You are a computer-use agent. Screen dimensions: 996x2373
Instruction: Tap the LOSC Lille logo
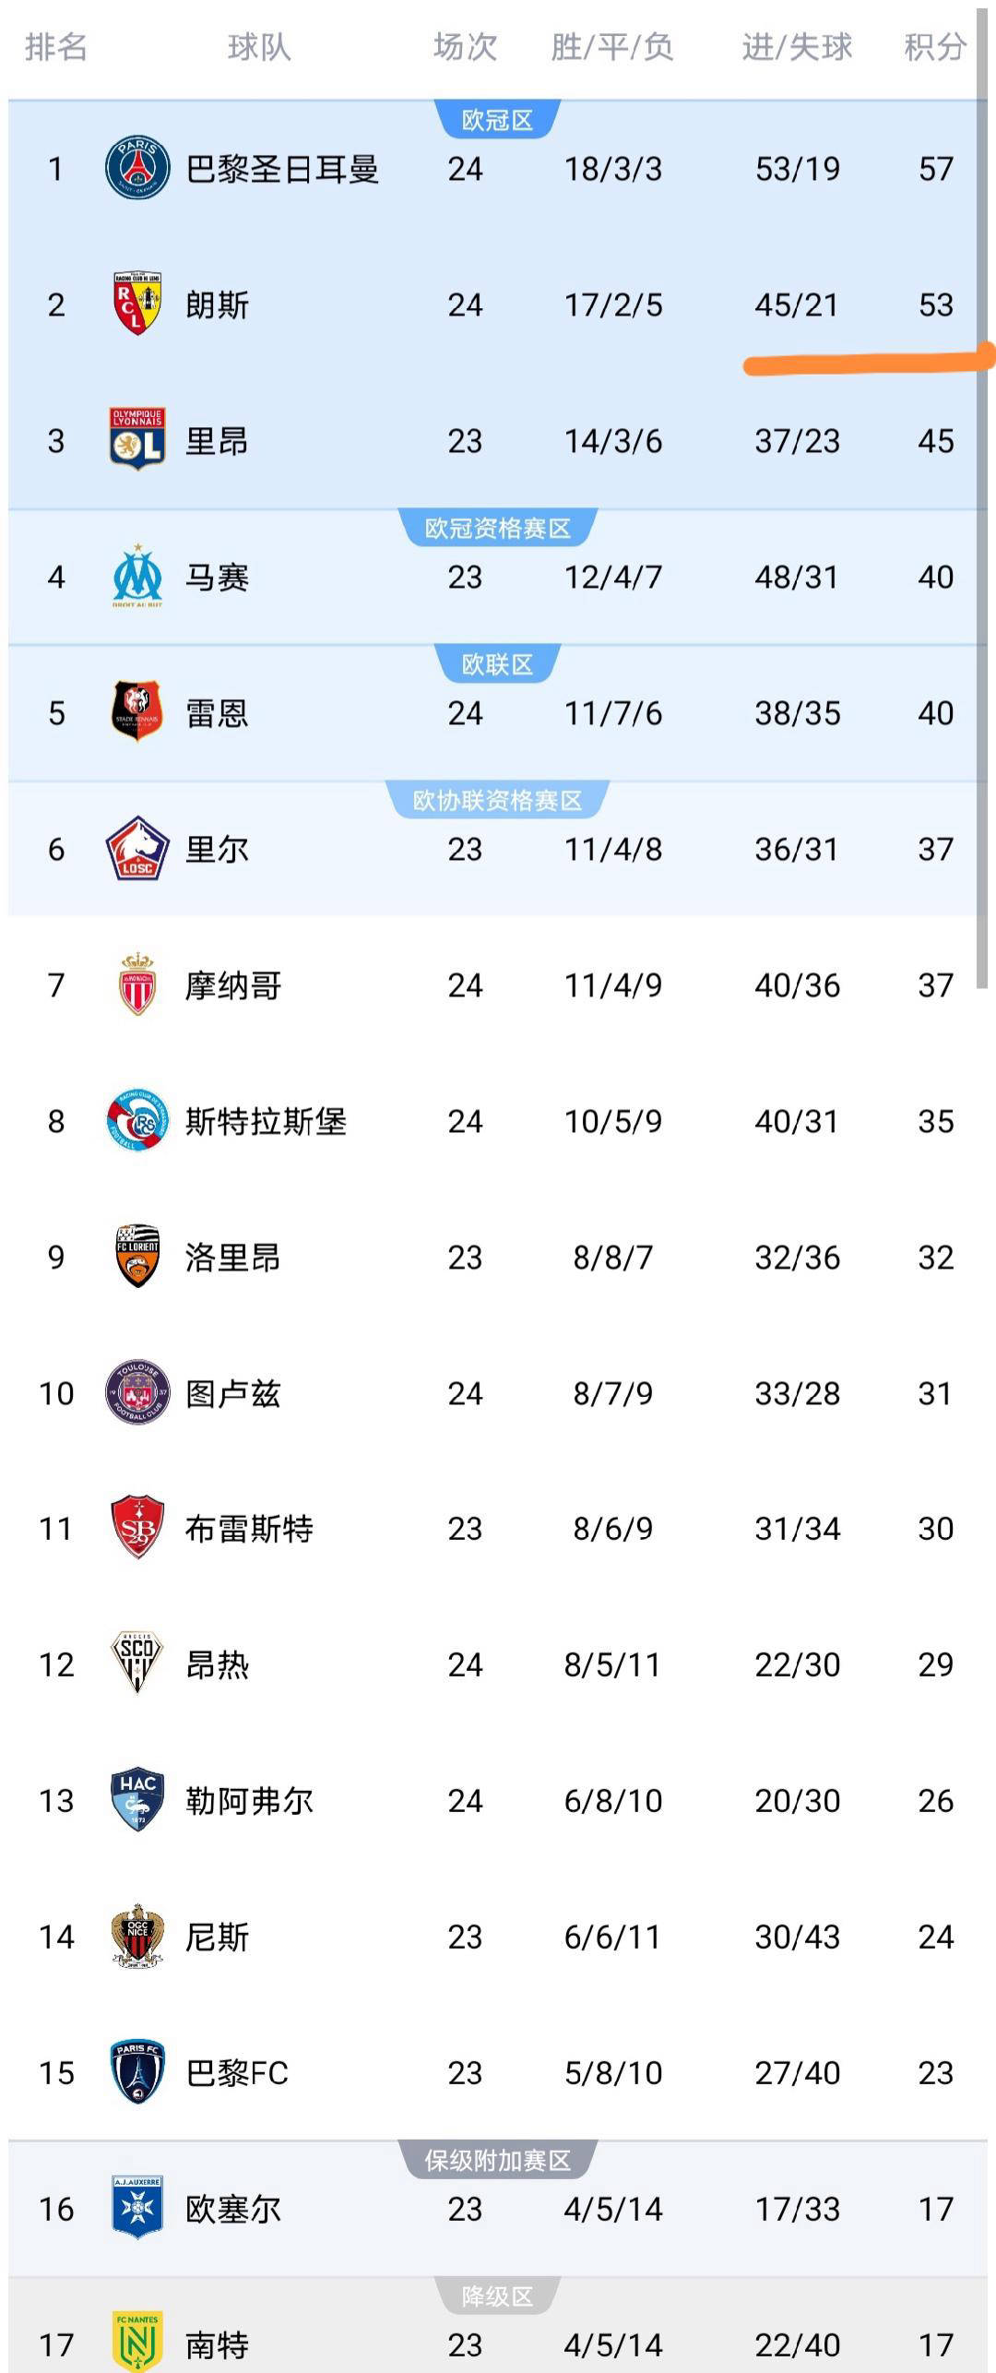[137, 849]
